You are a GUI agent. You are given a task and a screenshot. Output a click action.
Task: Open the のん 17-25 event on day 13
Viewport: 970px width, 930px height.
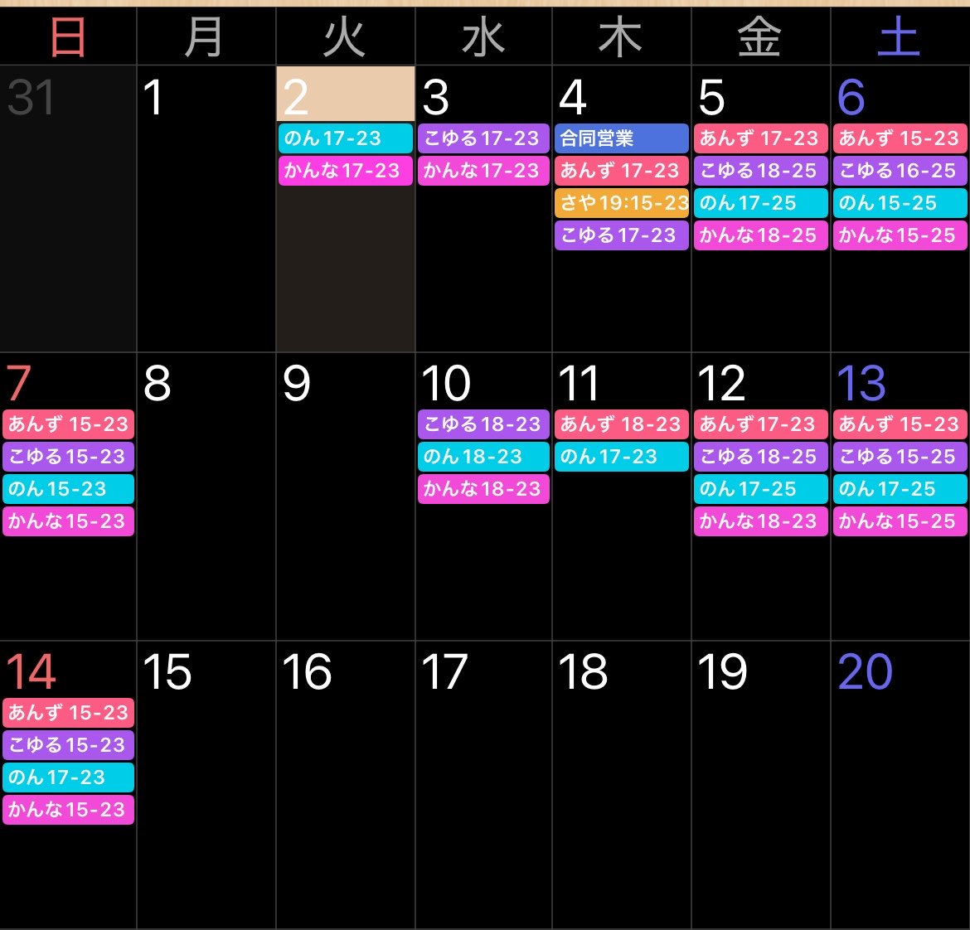coord(900,488)
